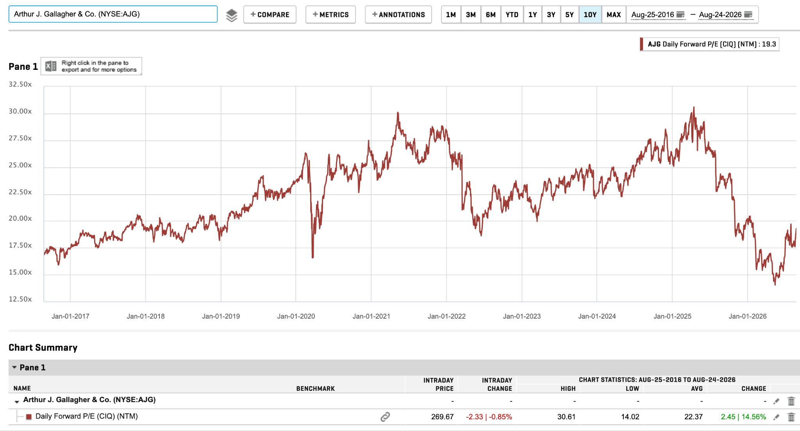800x431 pixels.
Task: Click the 30.00x y-axis label
Action: [x=20, y=112]
